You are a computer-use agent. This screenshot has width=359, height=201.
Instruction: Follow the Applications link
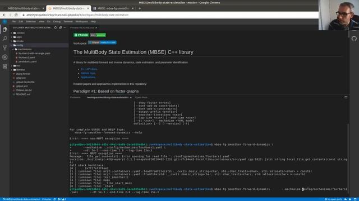88,77
